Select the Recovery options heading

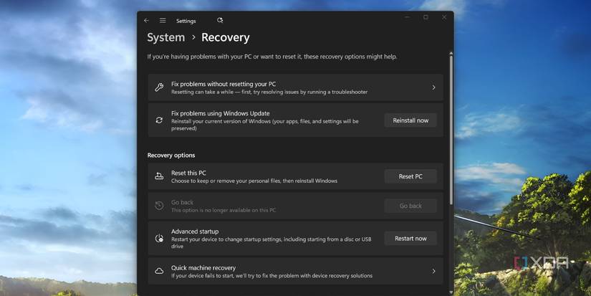pos(171,156)
